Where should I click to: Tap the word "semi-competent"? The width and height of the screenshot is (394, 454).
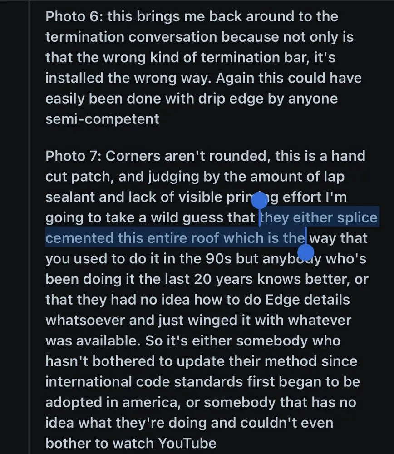coord(103,119)
